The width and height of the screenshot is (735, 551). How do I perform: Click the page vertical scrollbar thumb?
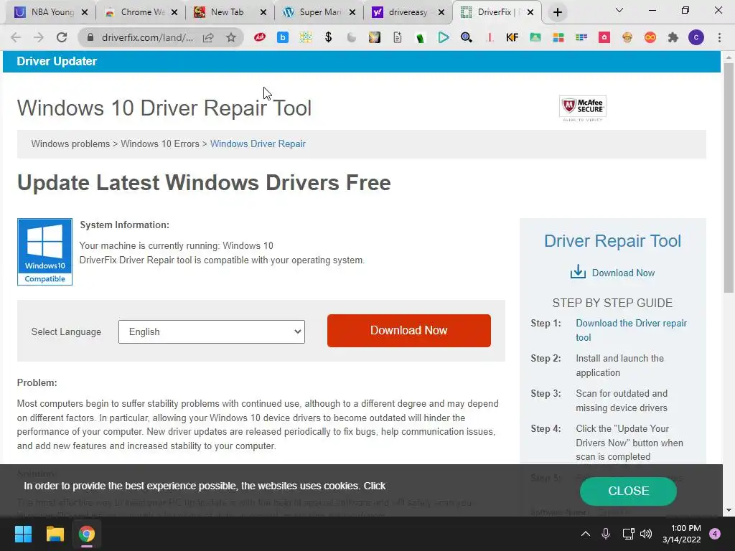(x=729, y=178)
